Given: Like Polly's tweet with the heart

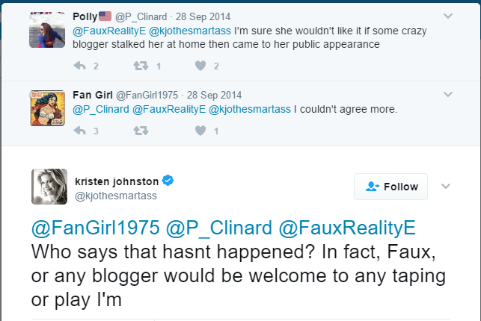Looking at the screenshot, I should (x=200, y=66).
